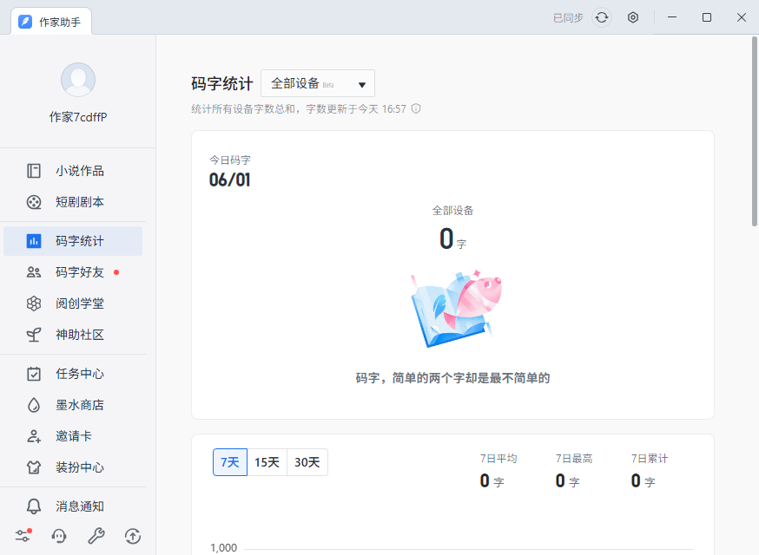The width and height of the screenshot is (759, 555).
Task: Click the 墨水商店 ink drop icon
Action: pyautogui.click(x=34, y=405)
